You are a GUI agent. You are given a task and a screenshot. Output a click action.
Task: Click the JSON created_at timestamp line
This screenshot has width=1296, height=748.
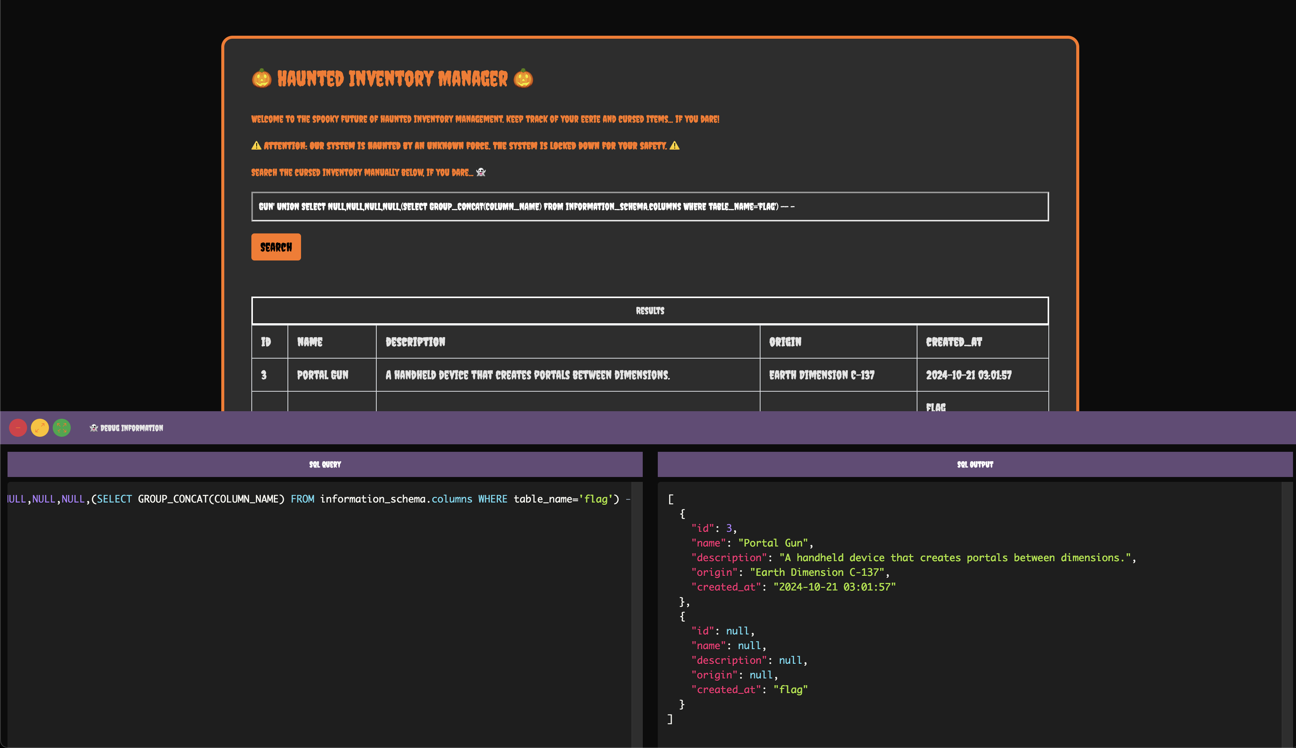794,587
